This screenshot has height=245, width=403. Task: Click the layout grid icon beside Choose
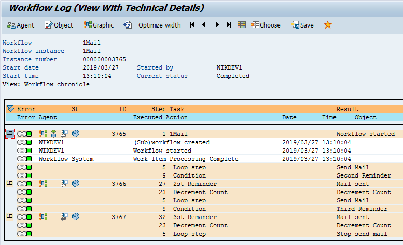(242, 25)
